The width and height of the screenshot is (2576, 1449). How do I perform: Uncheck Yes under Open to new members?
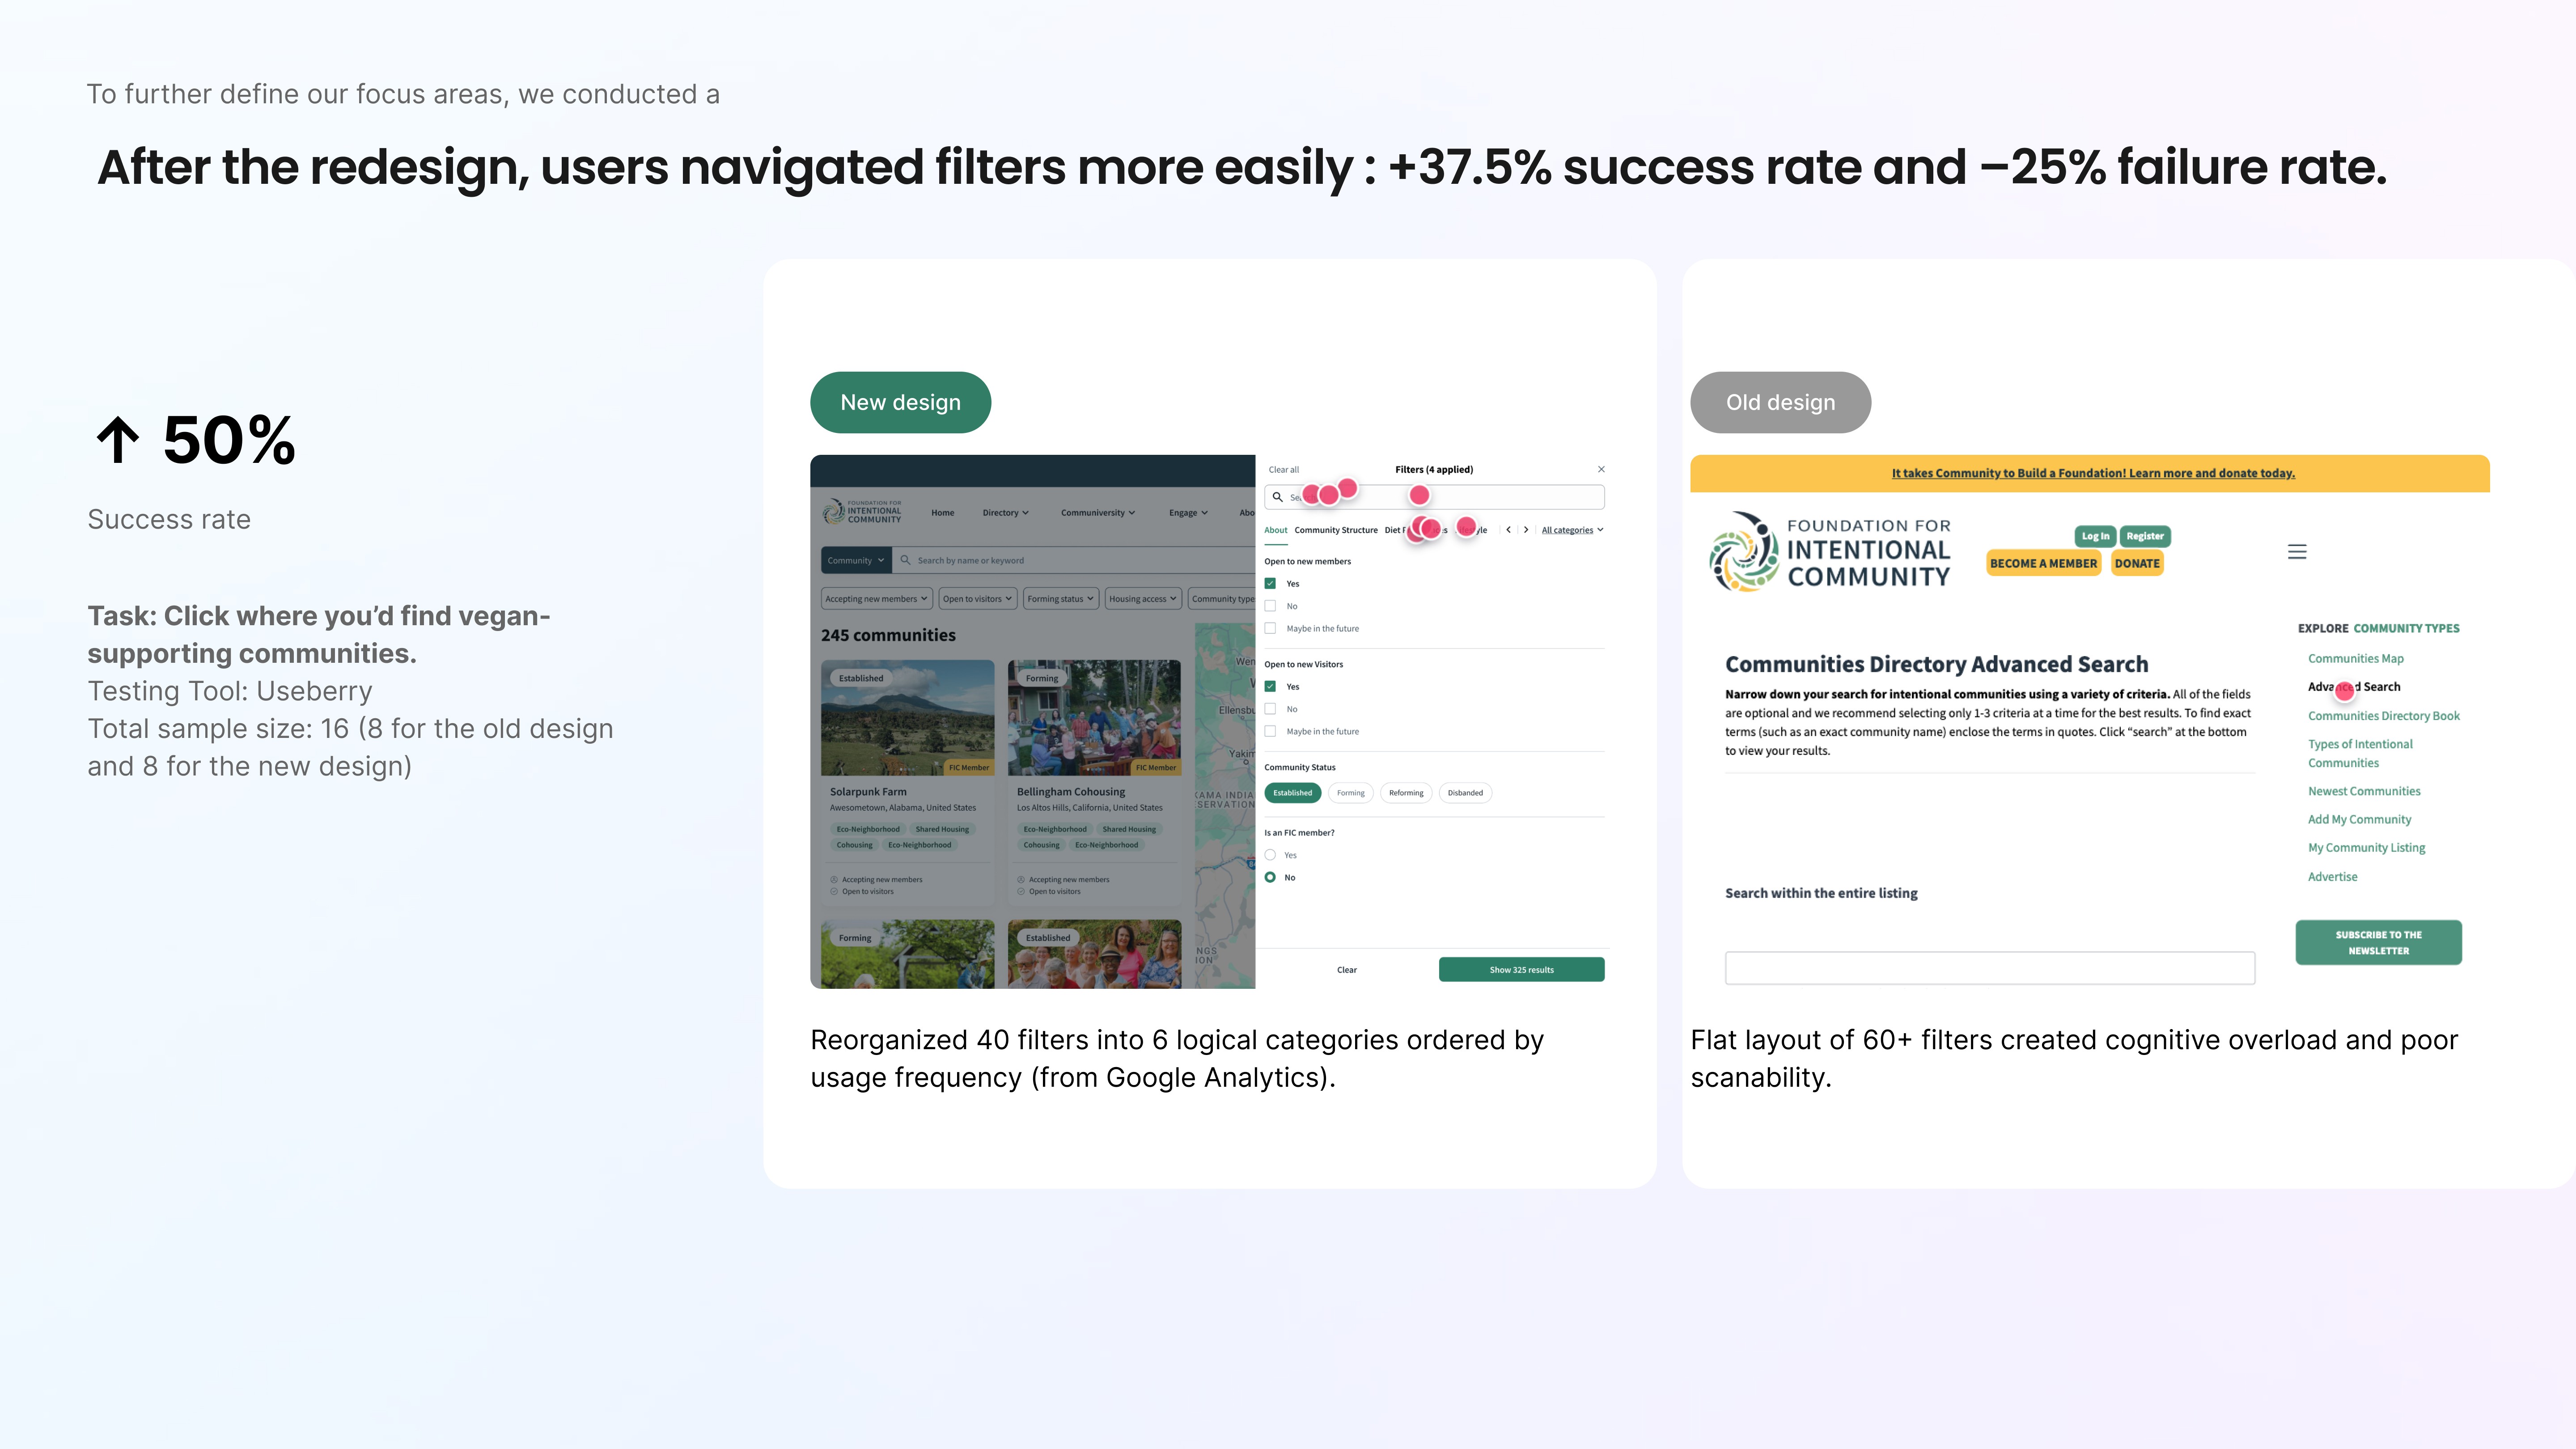tap(1270, 583)
